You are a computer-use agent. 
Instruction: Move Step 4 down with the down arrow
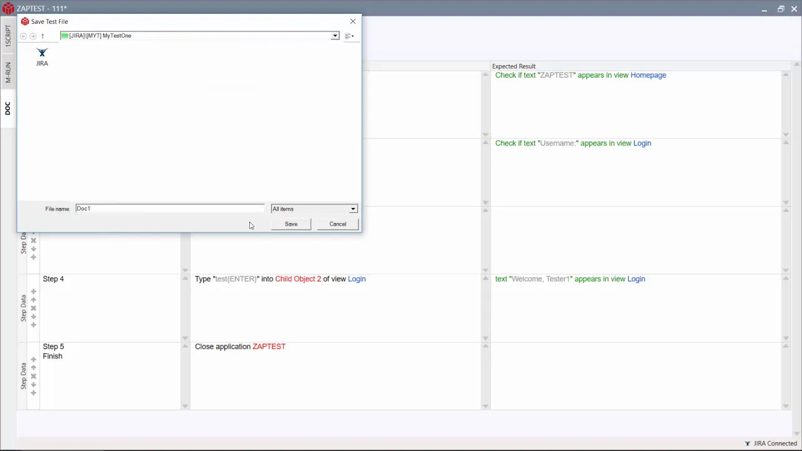click(x=33, y=316)
